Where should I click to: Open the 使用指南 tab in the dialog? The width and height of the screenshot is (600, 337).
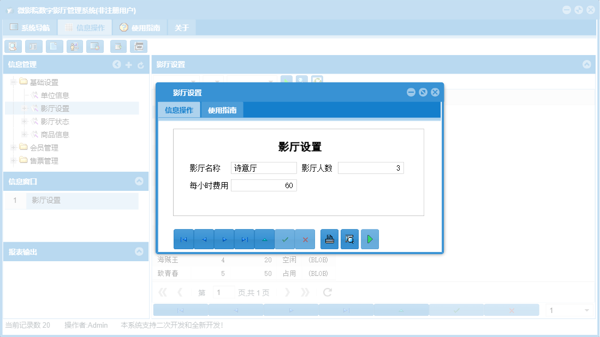pos(223,109)
